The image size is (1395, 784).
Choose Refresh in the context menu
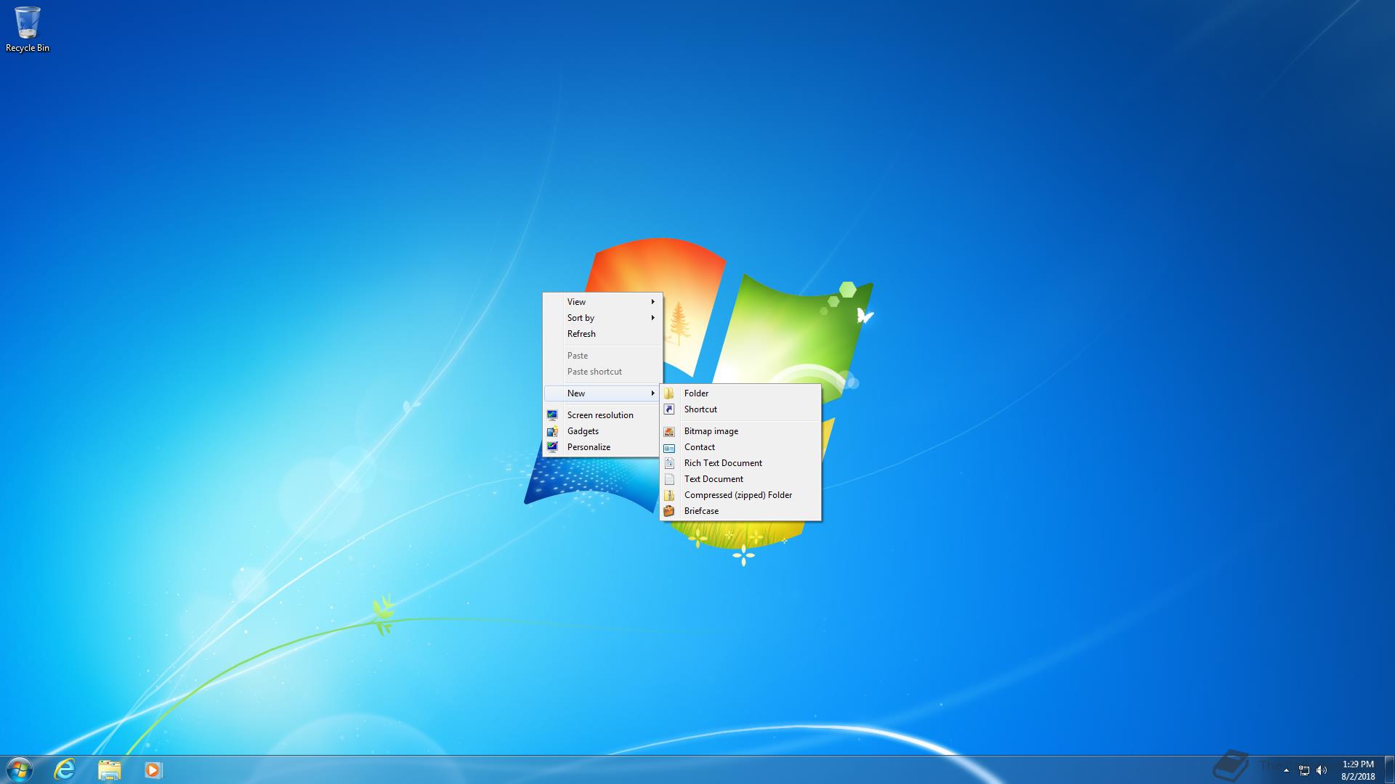[602, 334]
